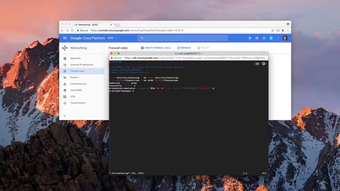Screen dimensions: 340x191
Task: Click the console search field
Action: pyautogui.click(x=183, y=38)
